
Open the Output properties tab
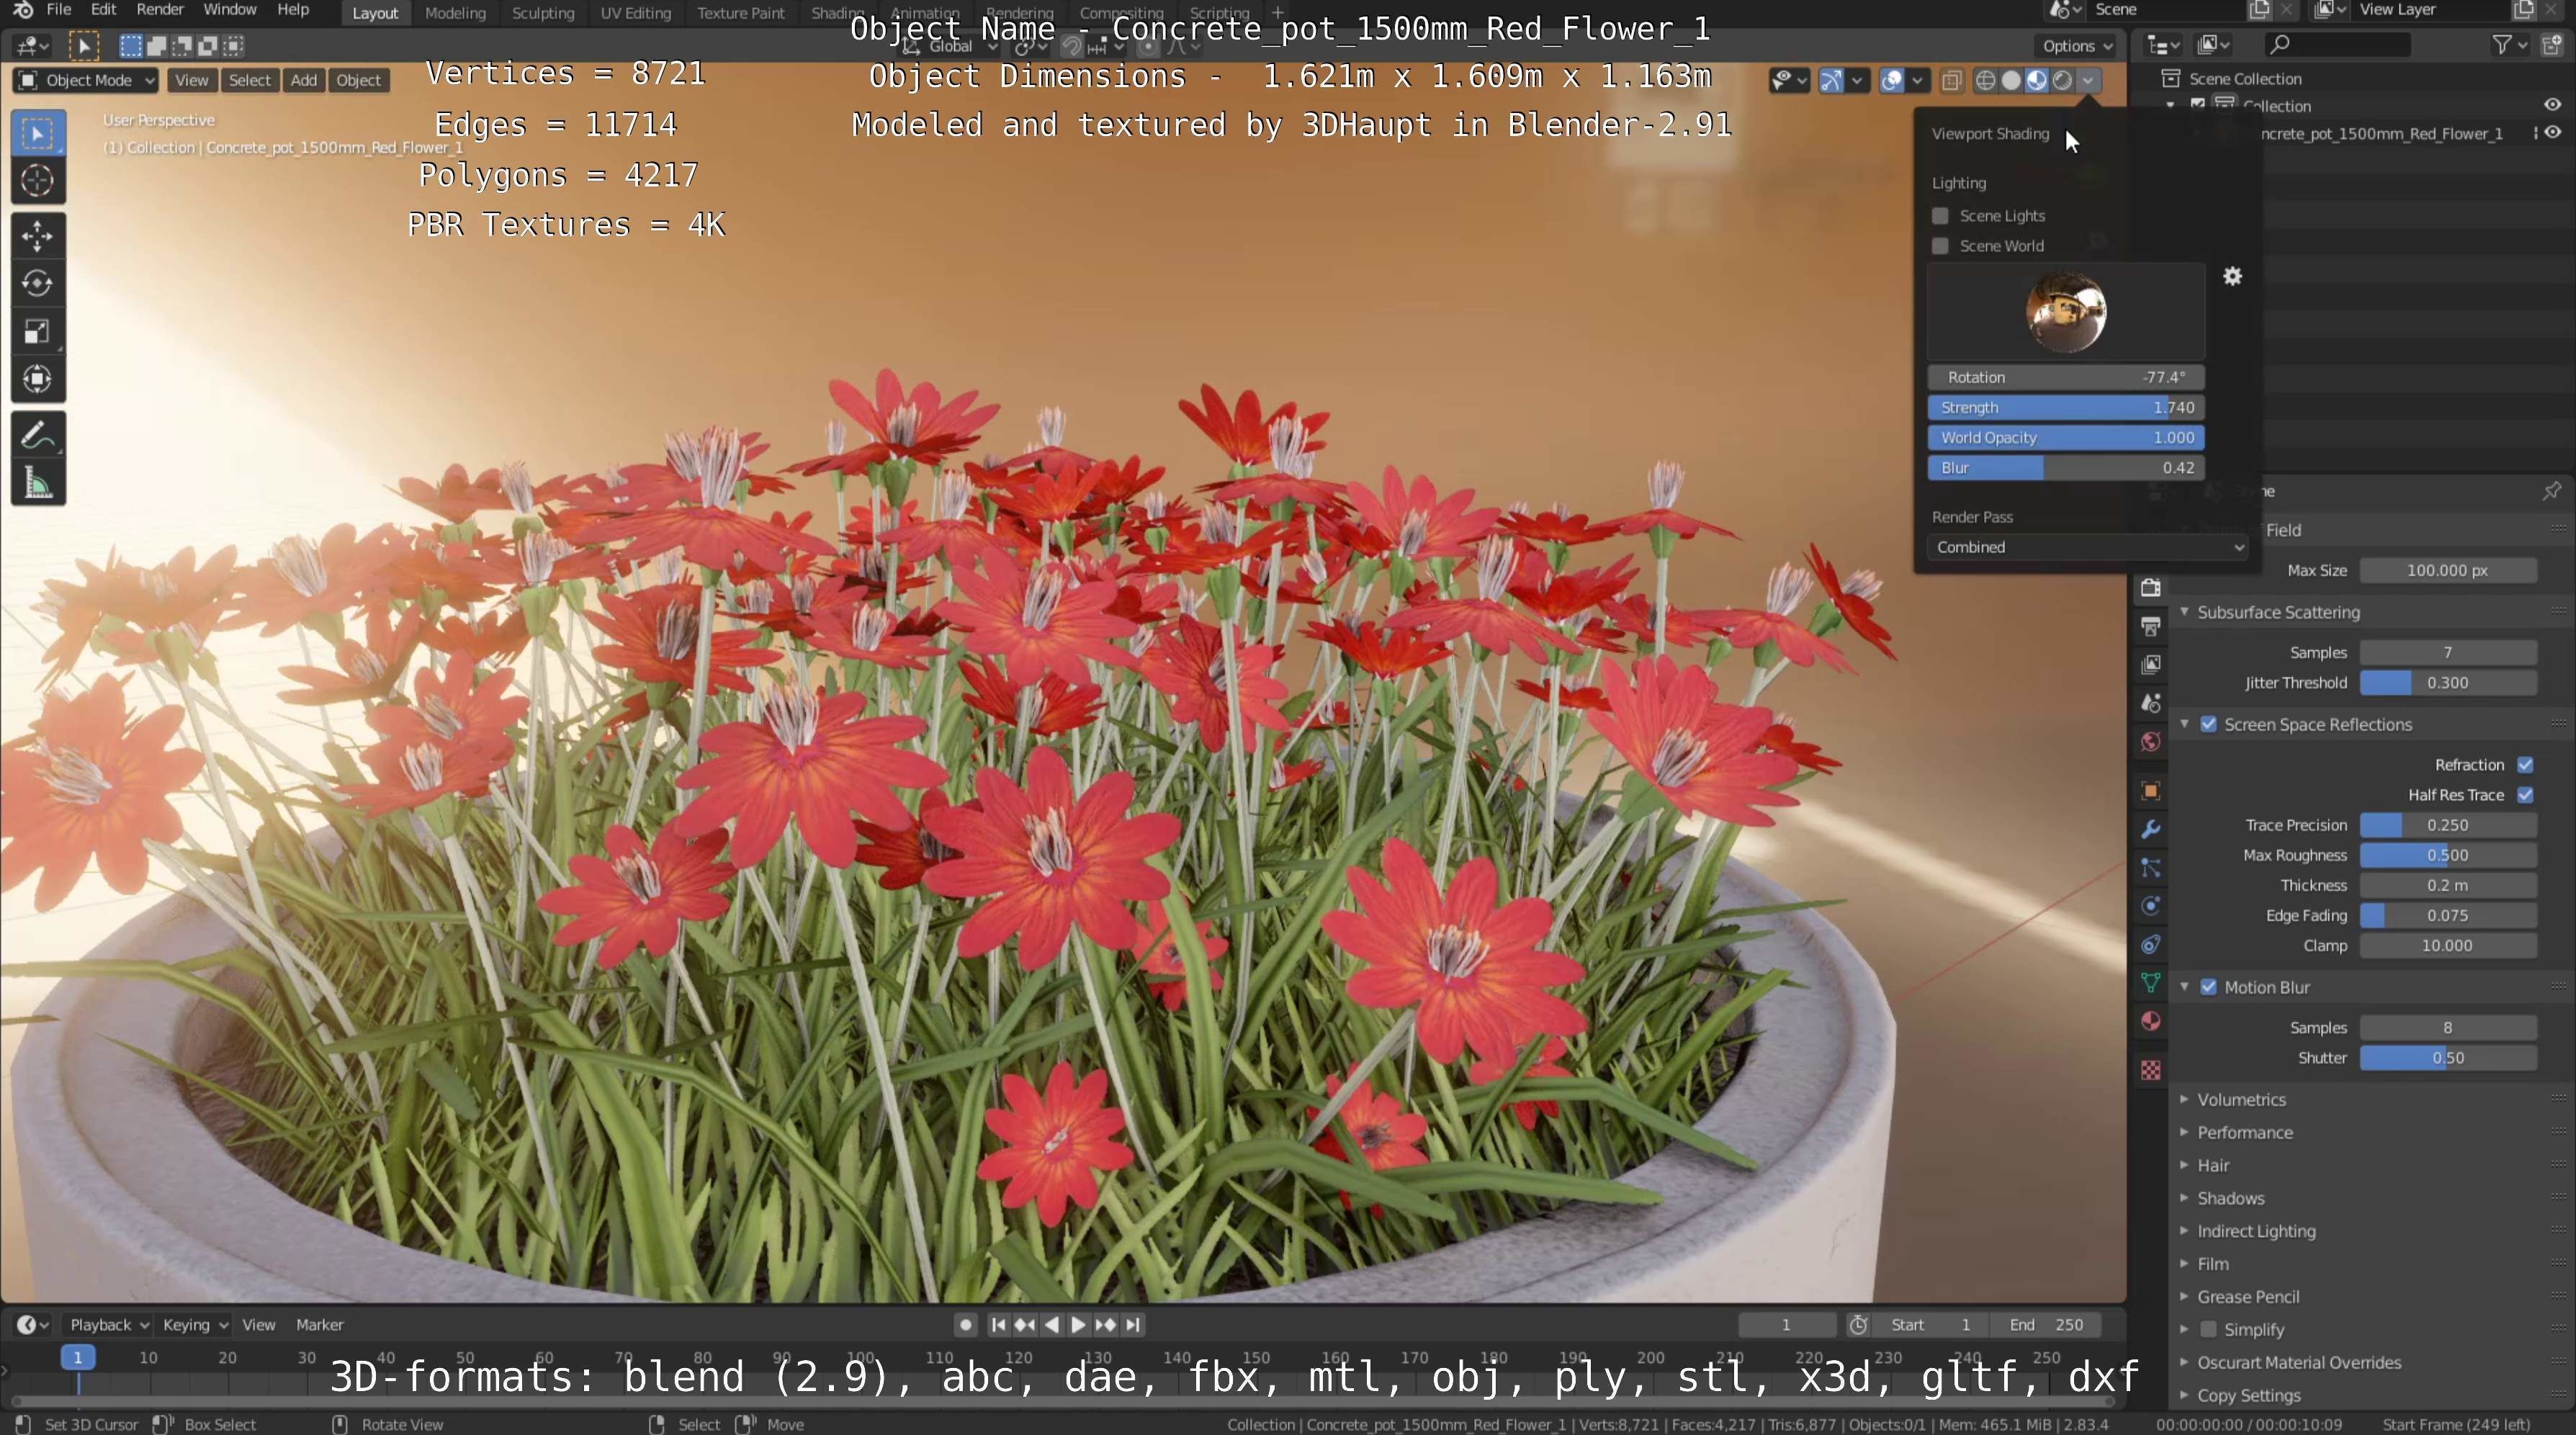pyautogui.click(x=2151, y=627)
